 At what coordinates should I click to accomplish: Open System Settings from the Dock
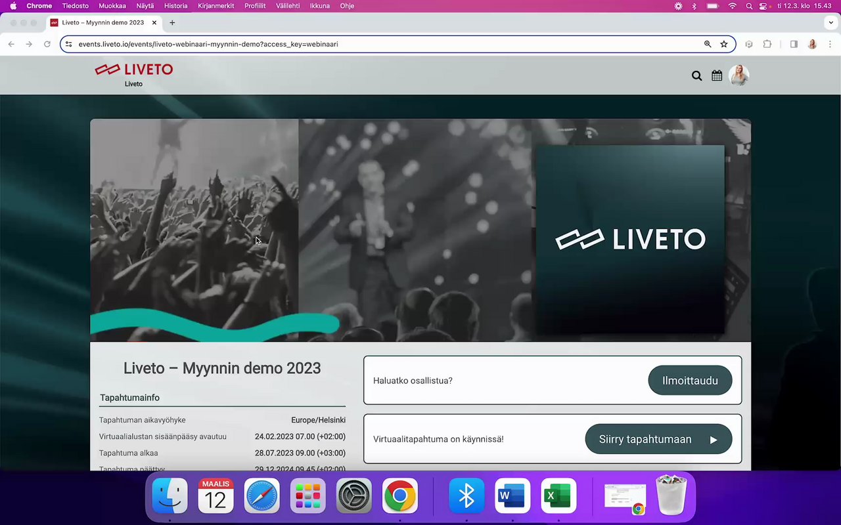coord(353,495)
